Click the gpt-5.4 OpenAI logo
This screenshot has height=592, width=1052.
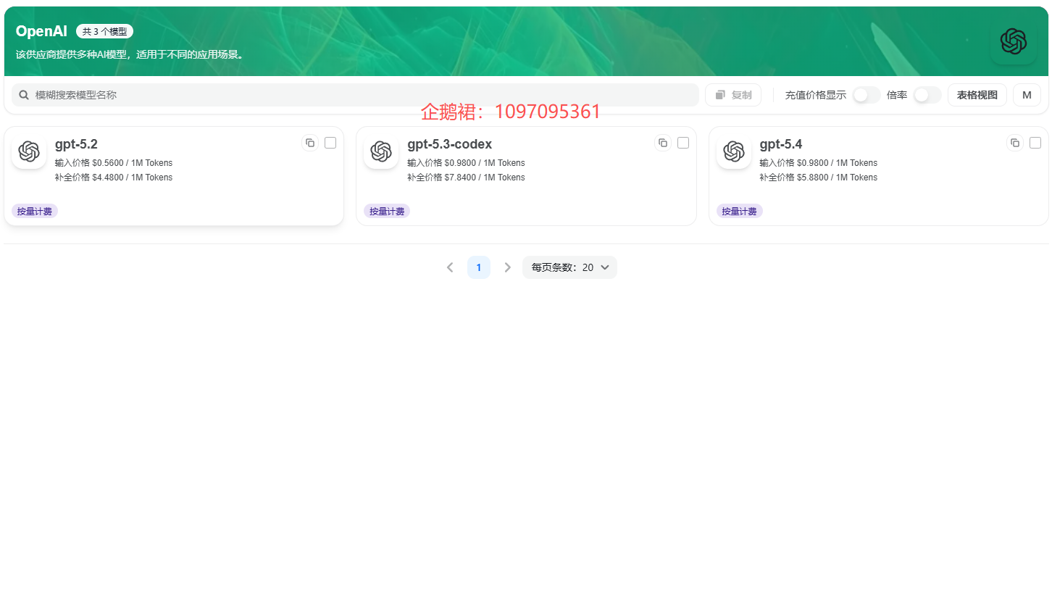(x=734, y=151)
